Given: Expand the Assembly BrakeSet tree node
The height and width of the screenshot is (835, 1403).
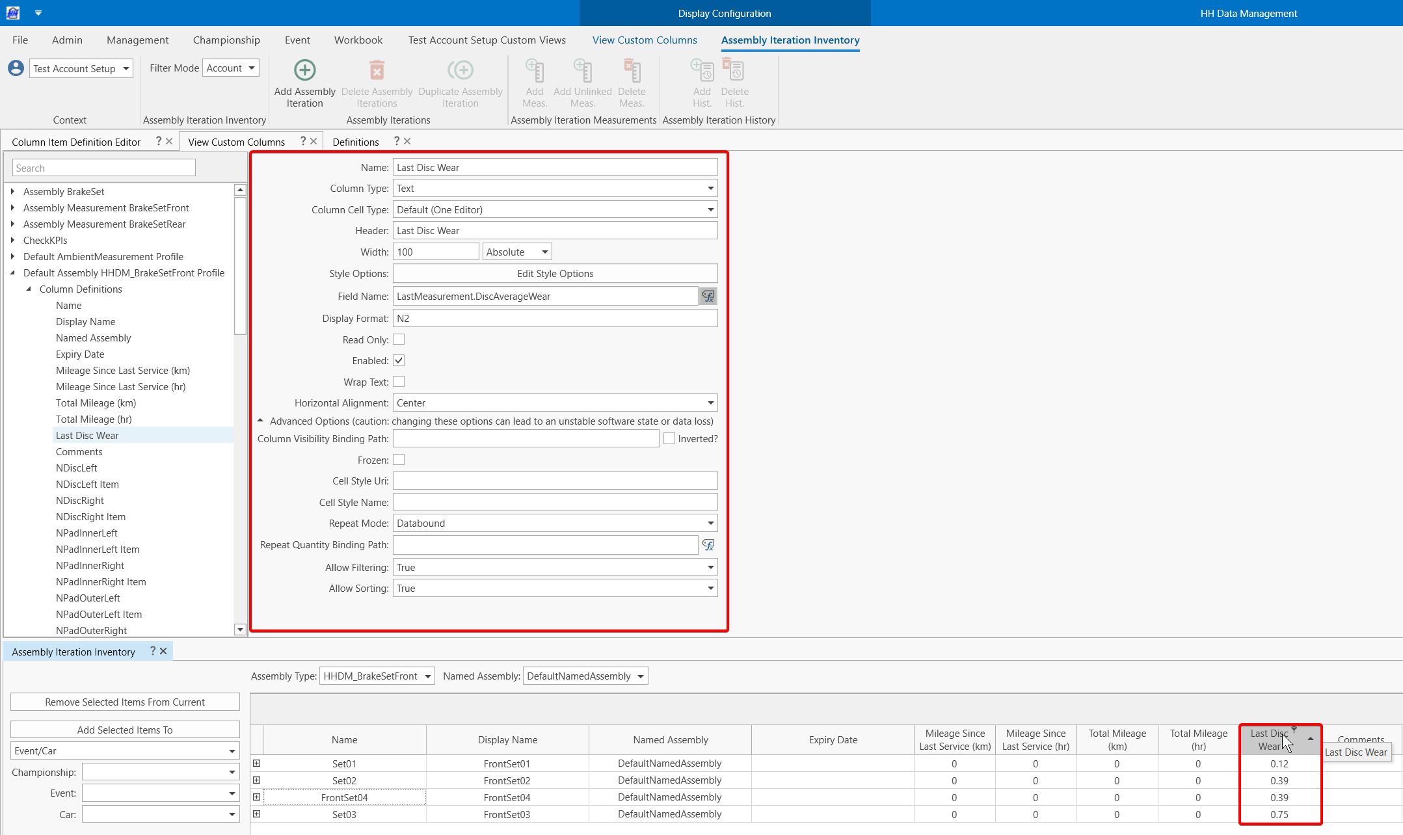Looking at the screenshot, I should [13, 191].
